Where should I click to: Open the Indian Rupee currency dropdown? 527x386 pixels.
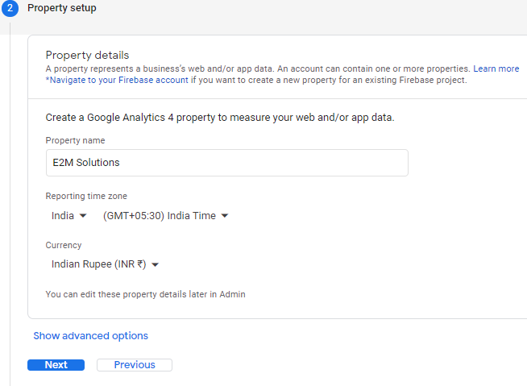pyautogui.click(x=105, y=264)
